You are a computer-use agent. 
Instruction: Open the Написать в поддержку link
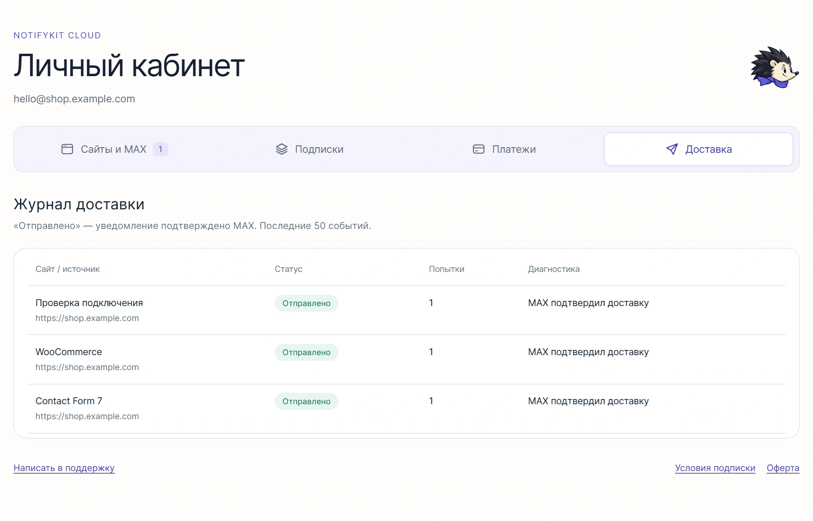coord(64,468)
